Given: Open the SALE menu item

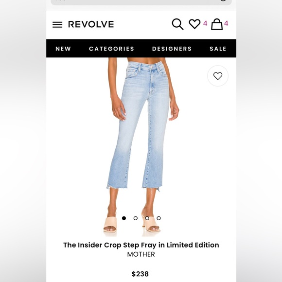Looking at the screenshot, I should (x=218, y=49).
